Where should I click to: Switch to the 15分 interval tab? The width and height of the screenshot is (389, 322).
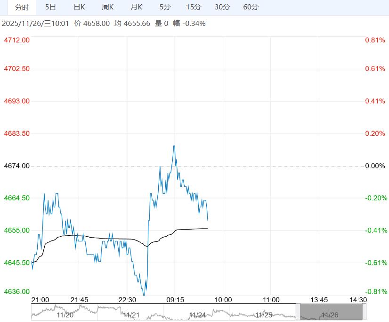(x=194, y=7)
